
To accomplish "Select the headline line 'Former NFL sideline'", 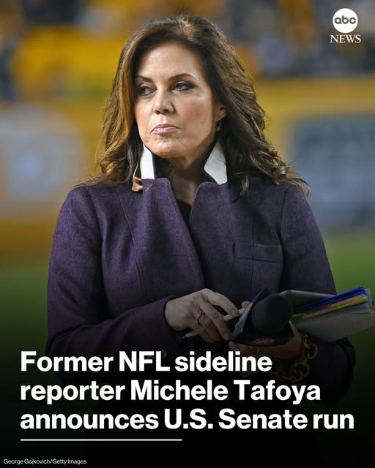I will point(146,362).
